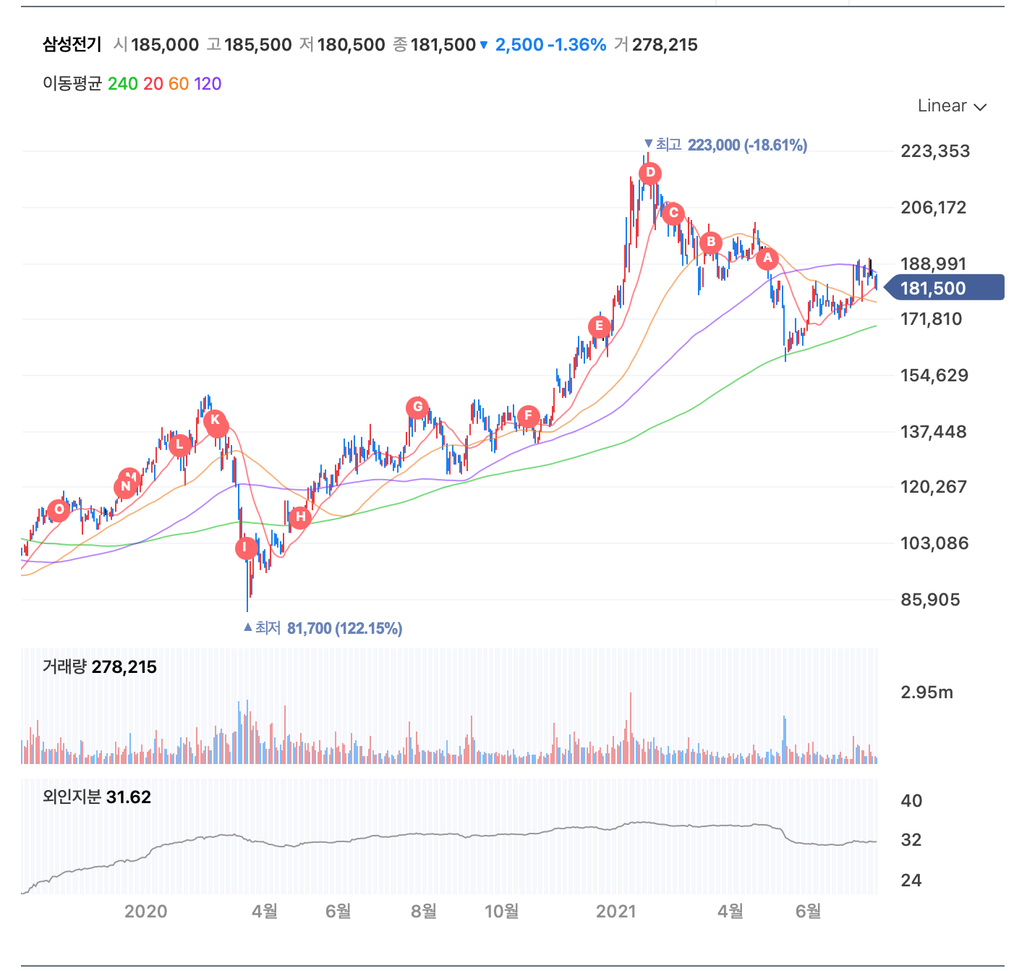
Task: Click the 223,353 price axis label
Action: tap(935, 151)
